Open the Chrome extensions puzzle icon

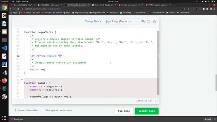coord(207,9)
